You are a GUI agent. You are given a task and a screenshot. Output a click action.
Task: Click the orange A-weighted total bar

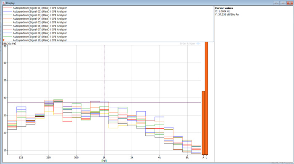(x=203, y=123)
